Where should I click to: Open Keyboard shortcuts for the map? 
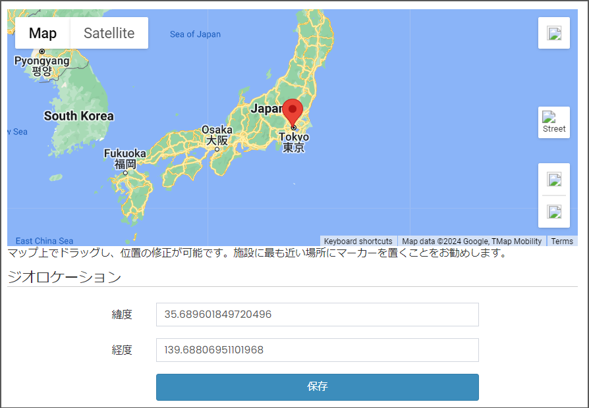[358, 241]
